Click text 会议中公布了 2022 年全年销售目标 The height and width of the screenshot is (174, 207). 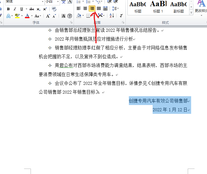(90, 83)
